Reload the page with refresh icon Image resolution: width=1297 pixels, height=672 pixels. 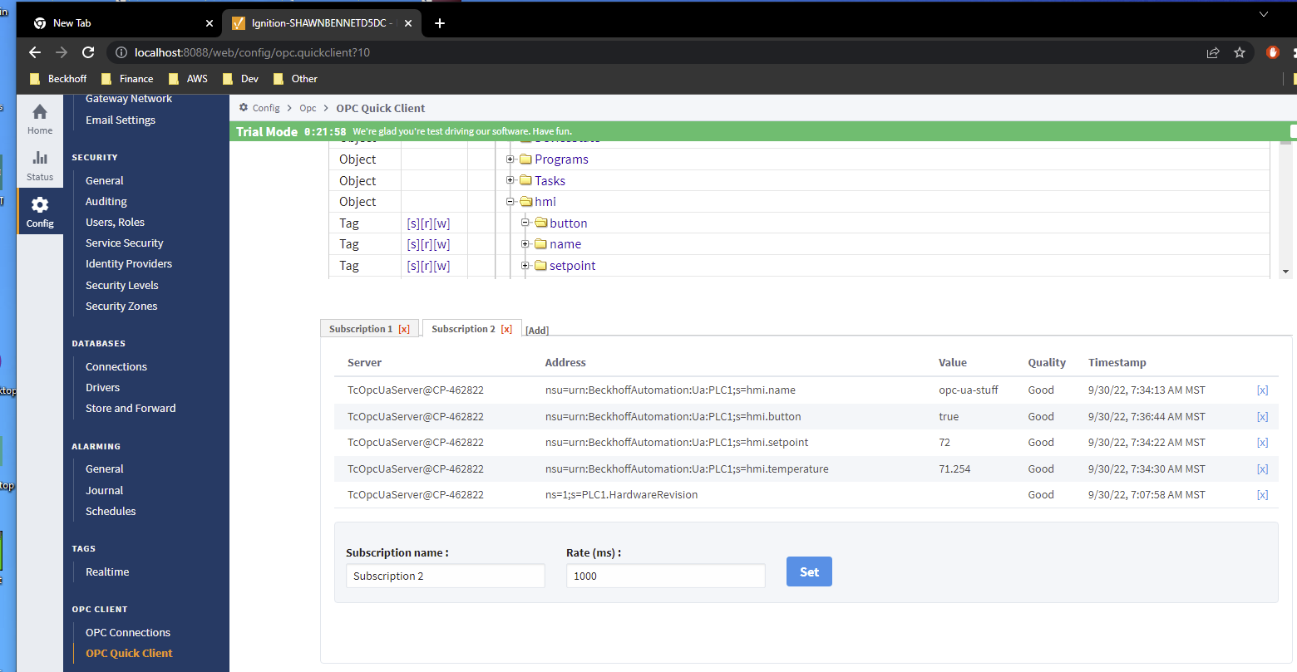tap(88, 52)
